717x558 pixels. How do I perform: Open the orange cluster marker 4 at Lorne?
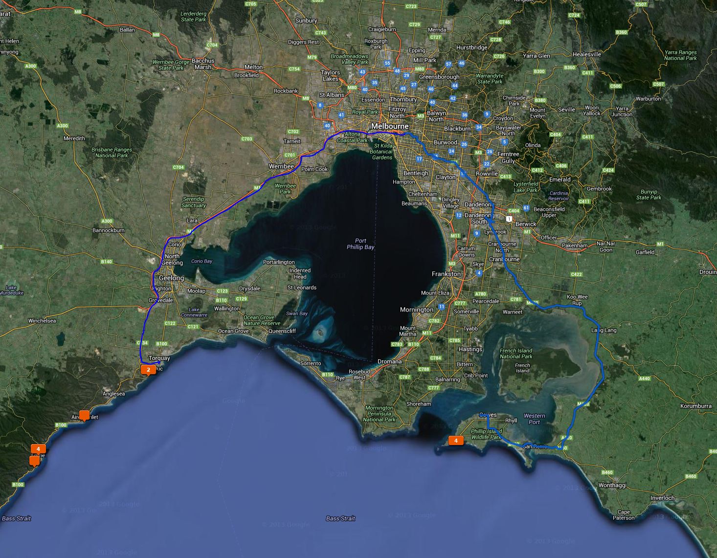point(38,448)
